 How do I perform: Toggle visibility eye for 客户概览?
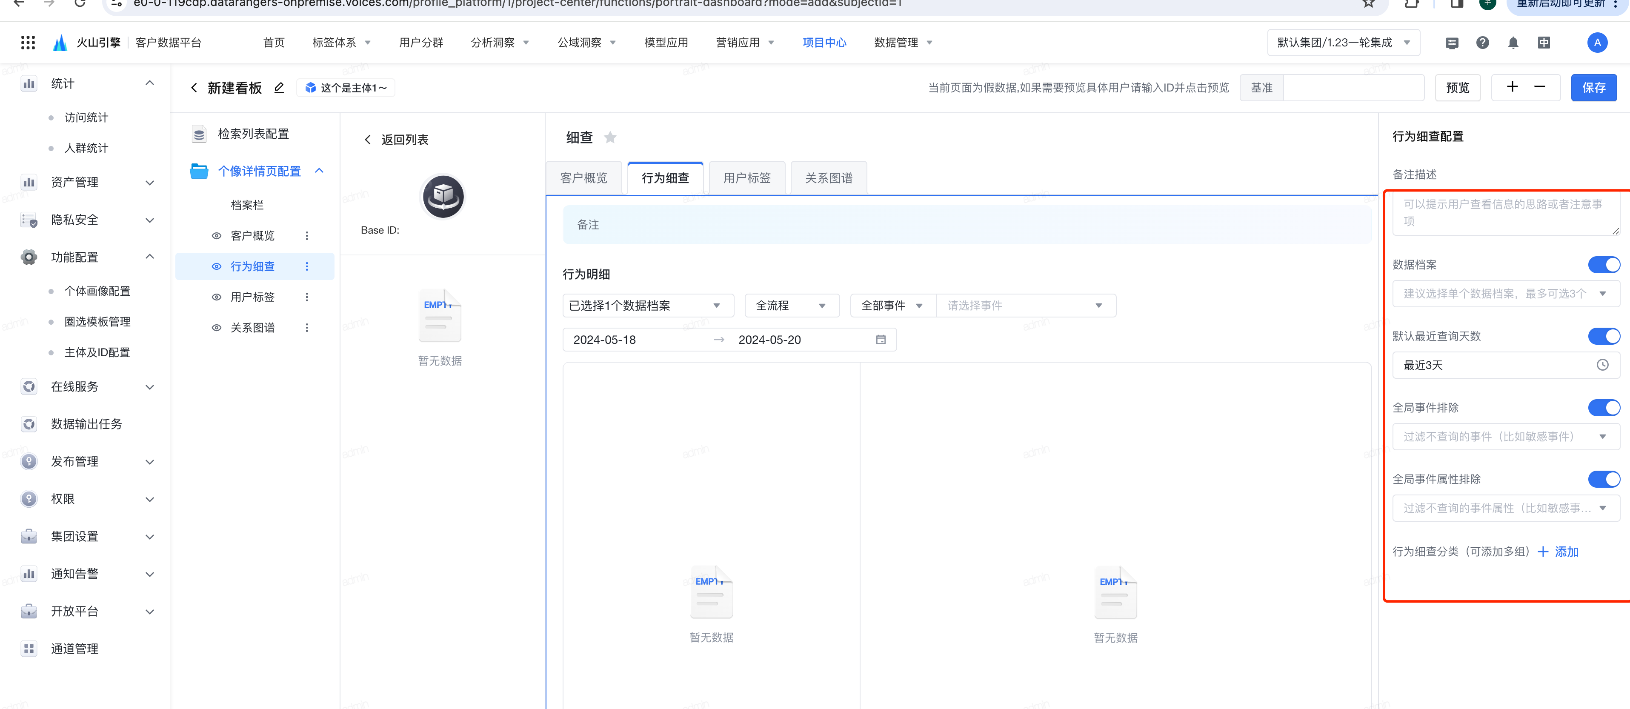(x=216, y=236)
